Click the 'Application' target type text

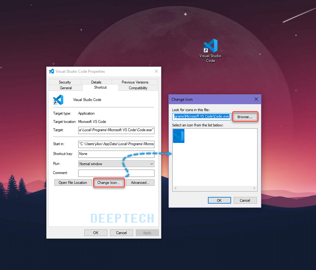[x=86, y=113]
